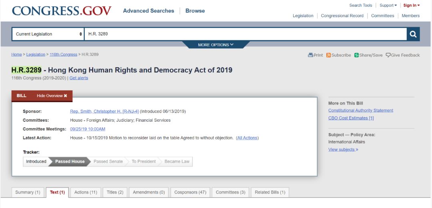Viewport: 432px width, 208px height.
Task: Click the Subscribe RSS icon
Action: 328,55
